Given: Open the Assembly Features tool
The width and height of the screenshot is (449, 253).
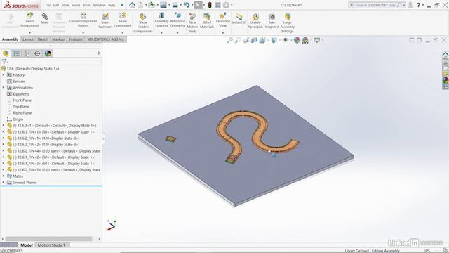Looking at the screenshot, I should [161, 20].
